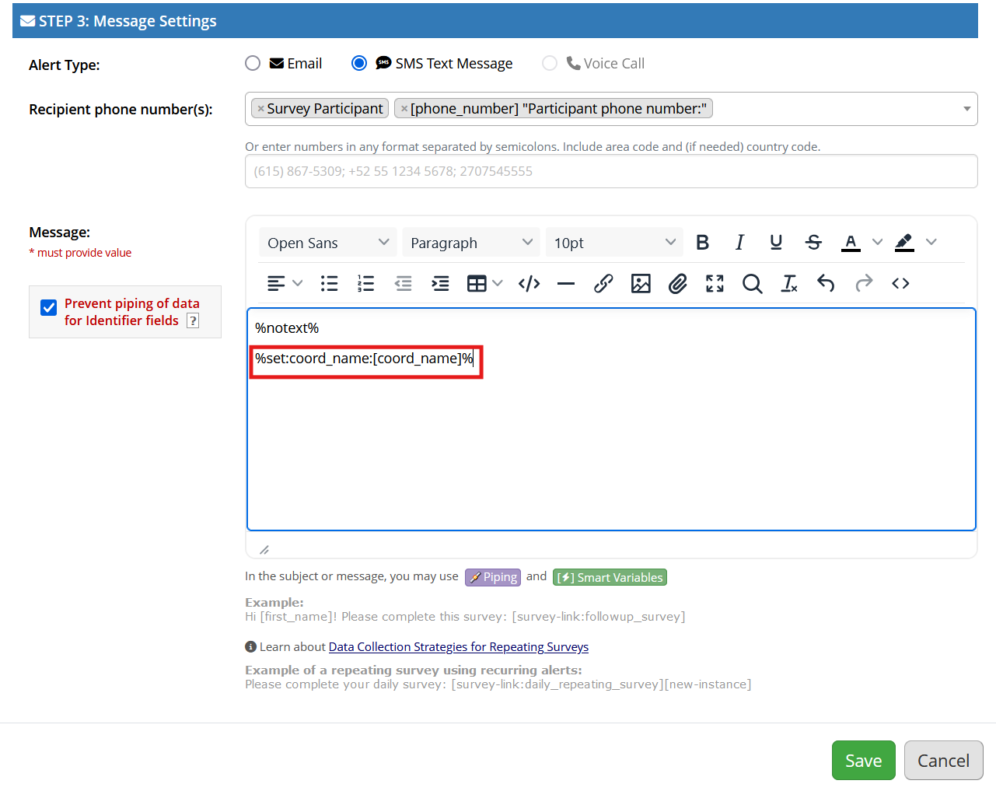Select the Email alert type

click(x=253, y=63)
